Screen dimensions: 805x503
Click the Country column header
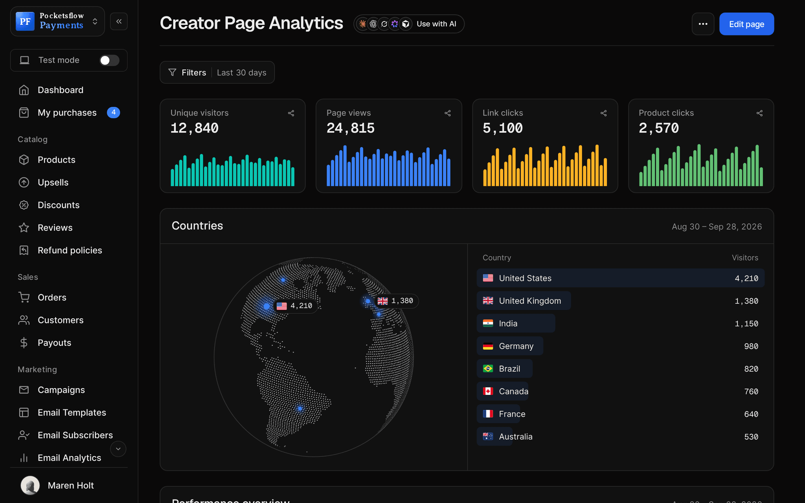(497, 258)
